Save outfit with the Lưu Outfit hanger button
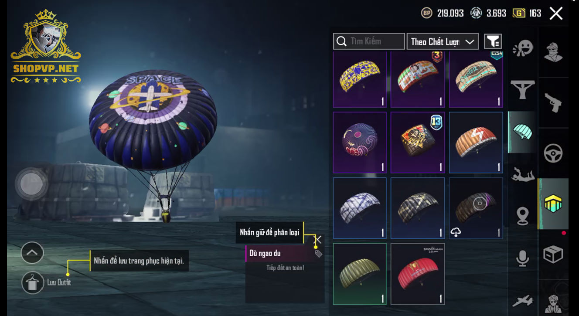Viewport: 579px width, 316px height. click(33, 282)
